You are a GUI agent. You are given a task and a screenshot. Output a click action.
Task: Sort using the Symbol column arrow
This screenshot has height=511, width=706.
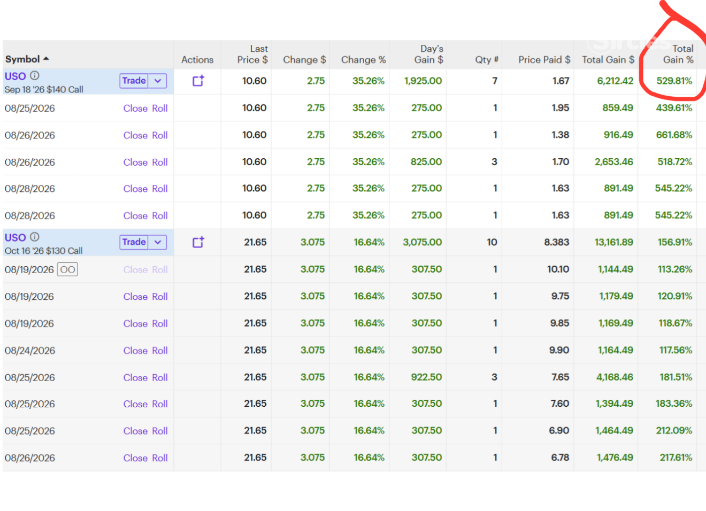pos(46,59)
